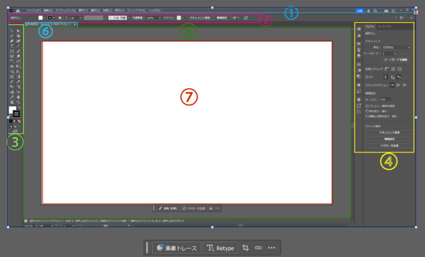Select the Gradient tool
Viewport: 425px width, 257px height.
point(18,77)
